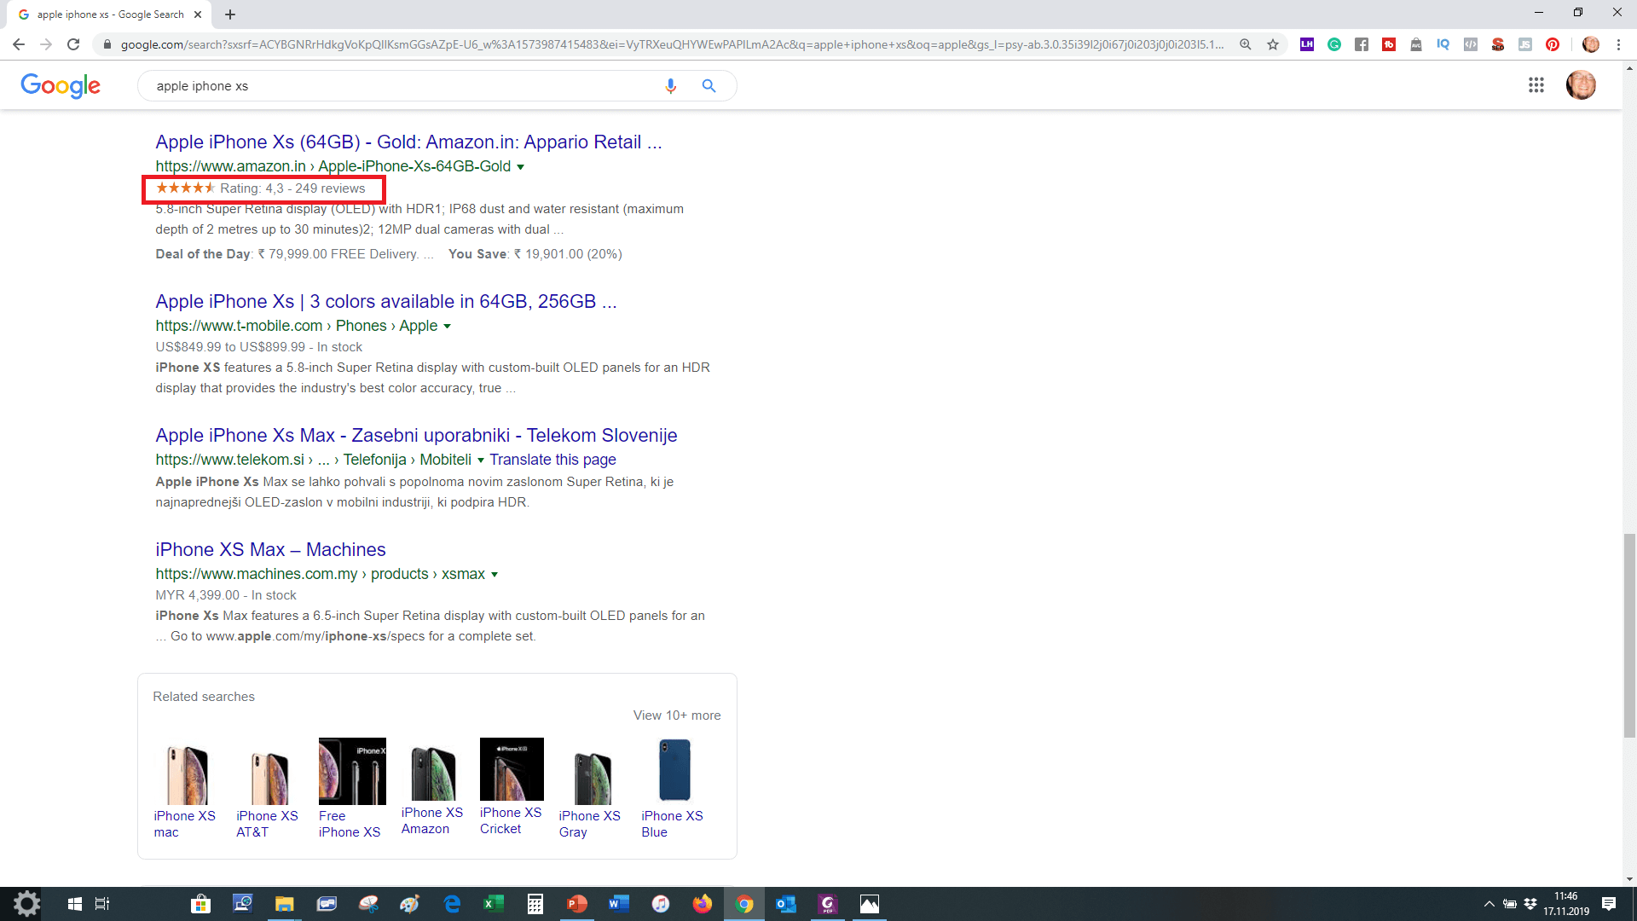This screenshot has height=921, width=1637.
Task: Click the voice search microphone icon
Action: (670, 86)
